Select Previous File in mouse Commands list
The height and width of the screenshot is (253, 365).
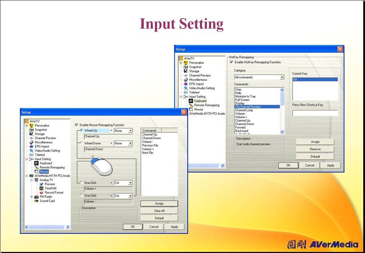point(150,145)
